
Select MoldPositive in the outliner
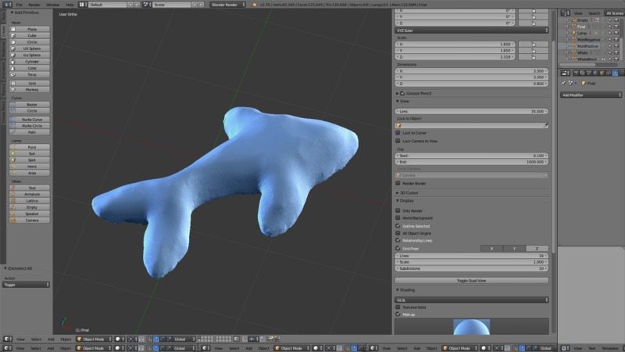587,46
